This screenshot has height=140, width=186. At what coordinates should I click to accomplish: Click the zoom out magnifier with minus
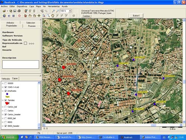(x=58, y=11)
